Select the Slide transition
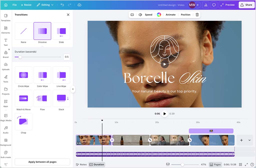Screen dimensions: 256x168 (61, 31)
